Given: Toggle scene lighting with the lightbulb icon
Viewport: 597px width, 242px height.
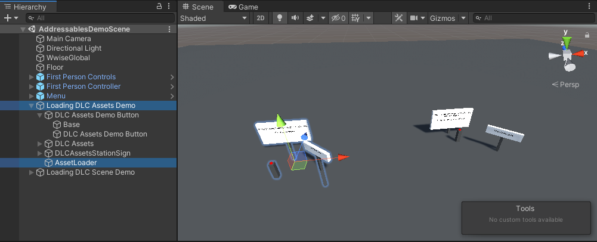Looking at the screenshot, I should 279,18.
